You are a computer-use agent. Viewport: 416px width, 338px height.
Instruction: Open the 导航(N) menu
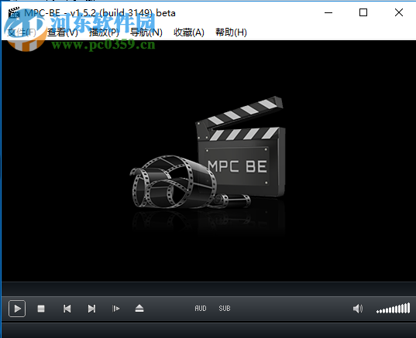coord(146,32)
